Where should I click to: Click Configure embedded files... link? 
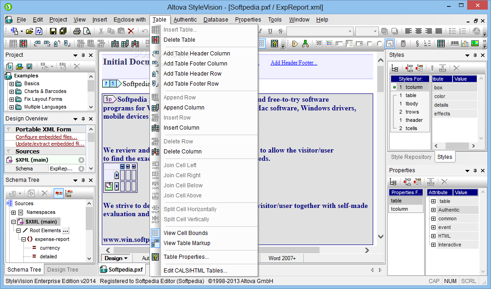46,137
